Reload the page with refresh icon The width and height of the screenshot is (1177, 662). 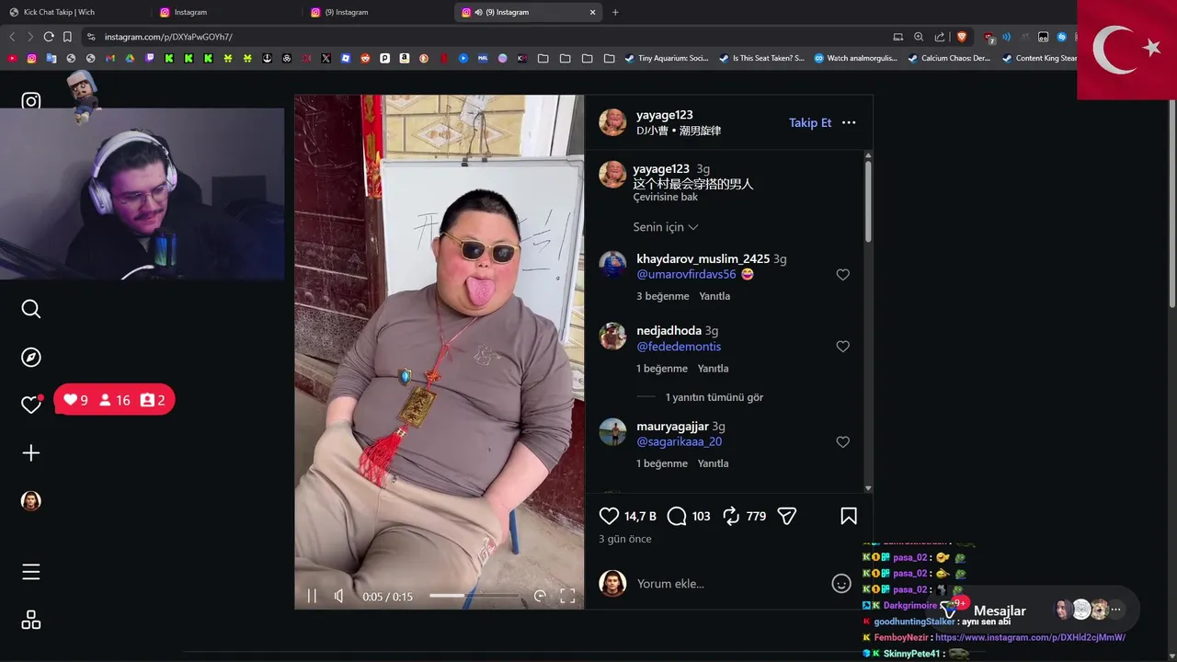[49, 37]
